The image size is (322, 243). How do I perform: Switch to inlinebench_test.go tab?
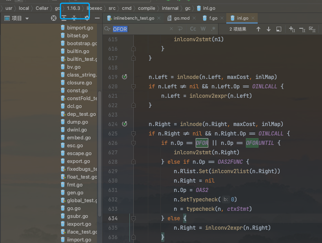(133, 18)
